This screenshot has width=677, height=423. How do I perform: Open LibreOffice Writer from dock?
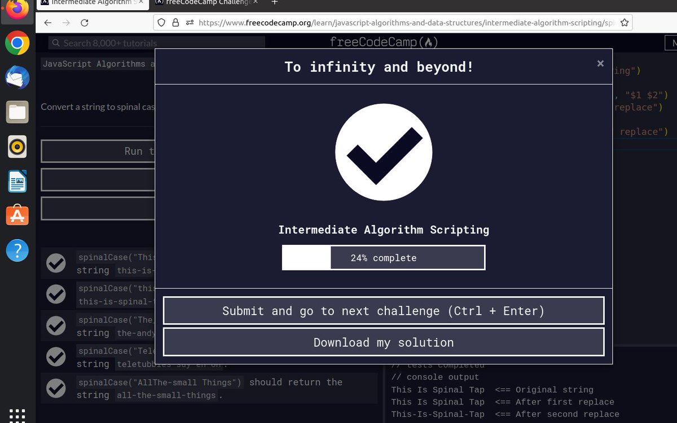17,182
